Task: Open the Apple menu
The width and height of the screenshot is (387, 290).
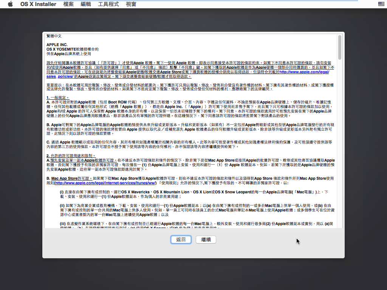Action: click(10, 4)
